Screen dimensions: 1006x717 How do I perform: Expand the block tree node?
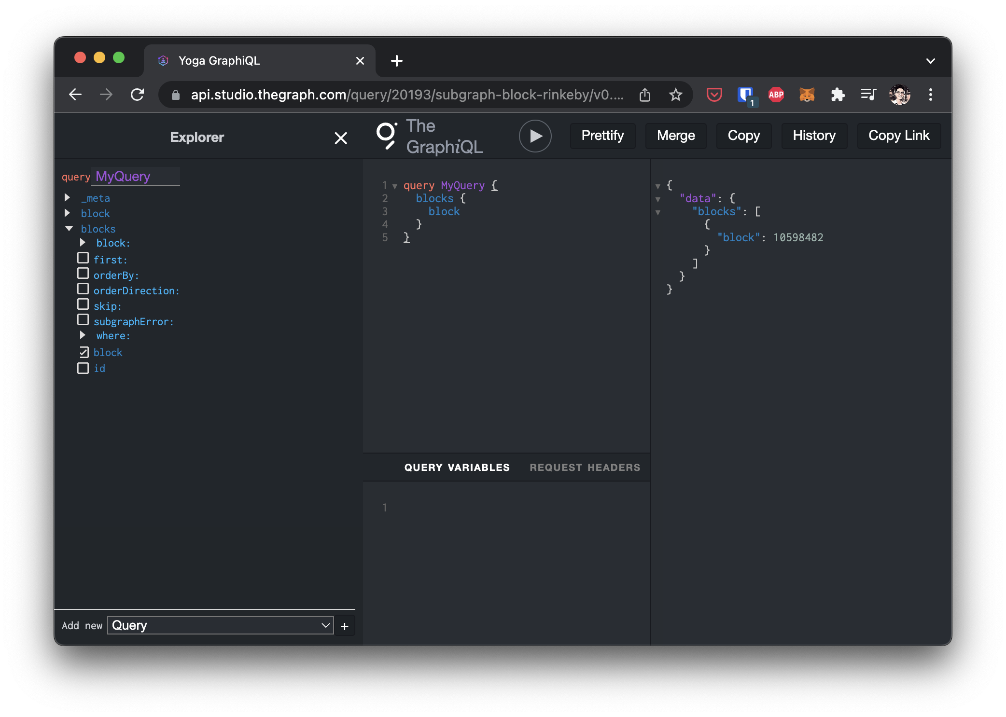[68, 213]
